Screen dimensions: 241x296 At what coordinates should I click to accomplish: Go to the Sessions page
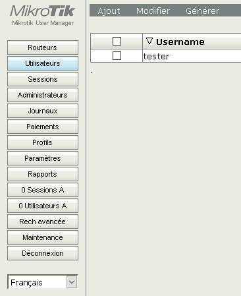tap(43, 79)
